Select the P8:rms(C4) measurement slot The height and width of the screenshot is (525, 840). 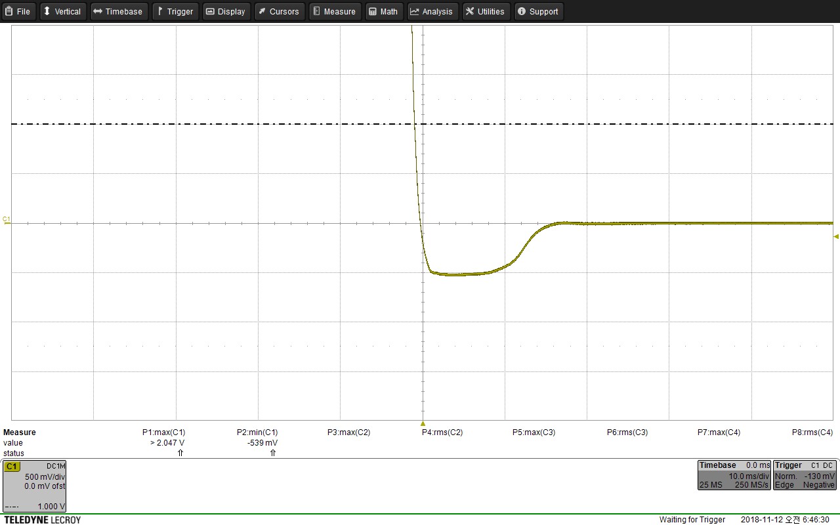[812, 432]
